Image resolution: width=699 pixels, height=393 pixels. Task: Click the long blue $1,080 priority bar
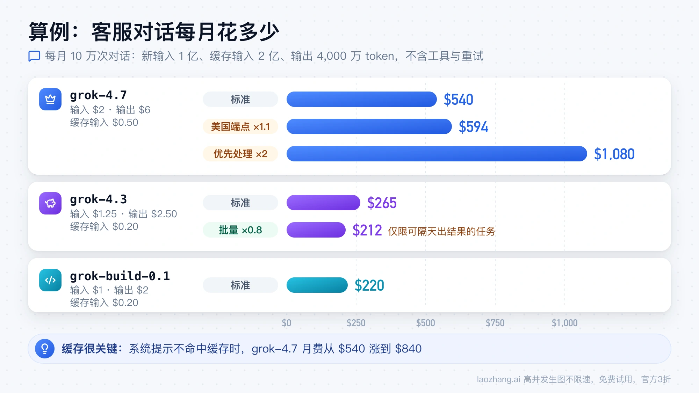(x=437, y=154)
